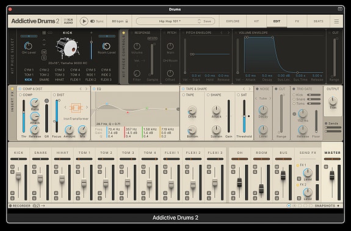This screenshot has height=231, width=351.
Task: Click the RECORDER button
Action: (x=20, y=205)
